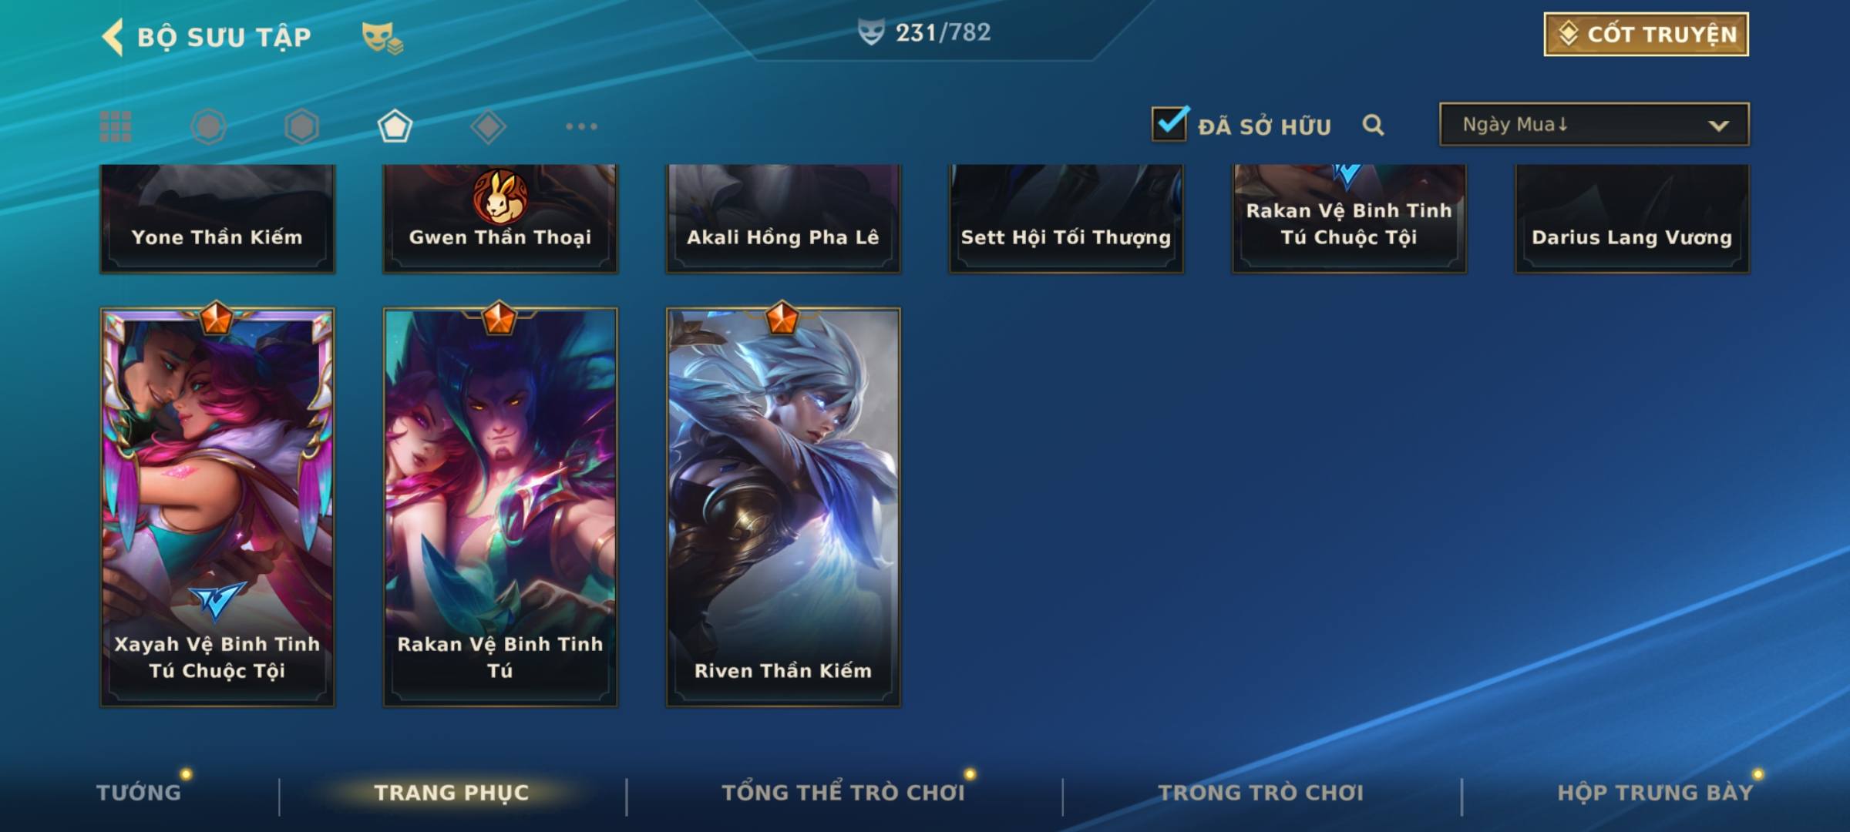Screen dimensions: 1850x832
Task: Select the Riven Thần Kiếm skin card
Action: coord(783,507)
